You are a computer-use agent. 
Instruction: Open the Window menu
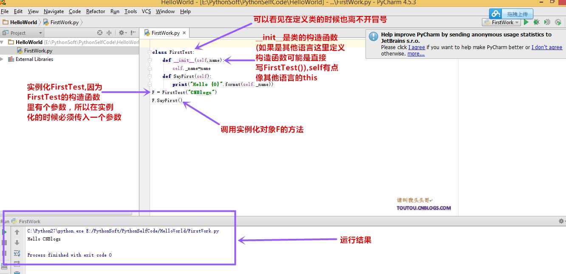point(165,11)
